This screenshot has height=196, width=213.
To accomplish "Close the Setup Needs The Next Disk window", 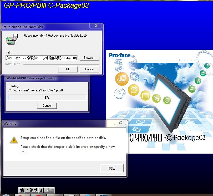I will [96, 26].
